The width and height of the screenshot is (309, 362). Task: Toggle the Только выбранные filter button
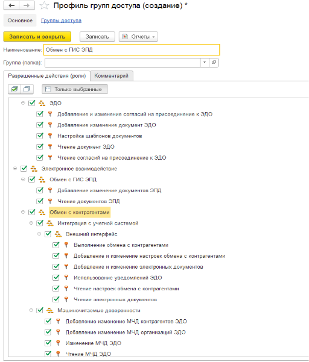coord(75,89)
